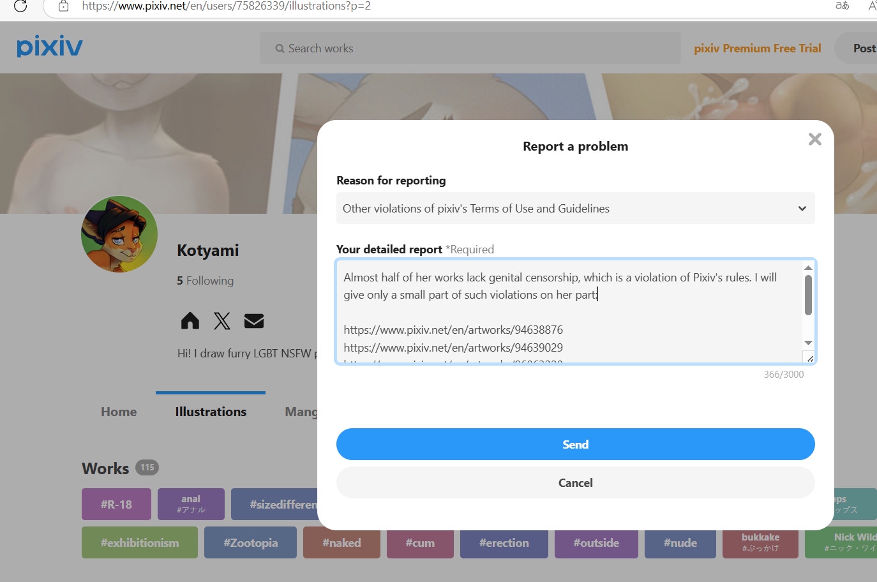Image resolution: width=877 pixels, height=582 pixels.
Task: Click the Works count badge 115
Action: [147, 467]
